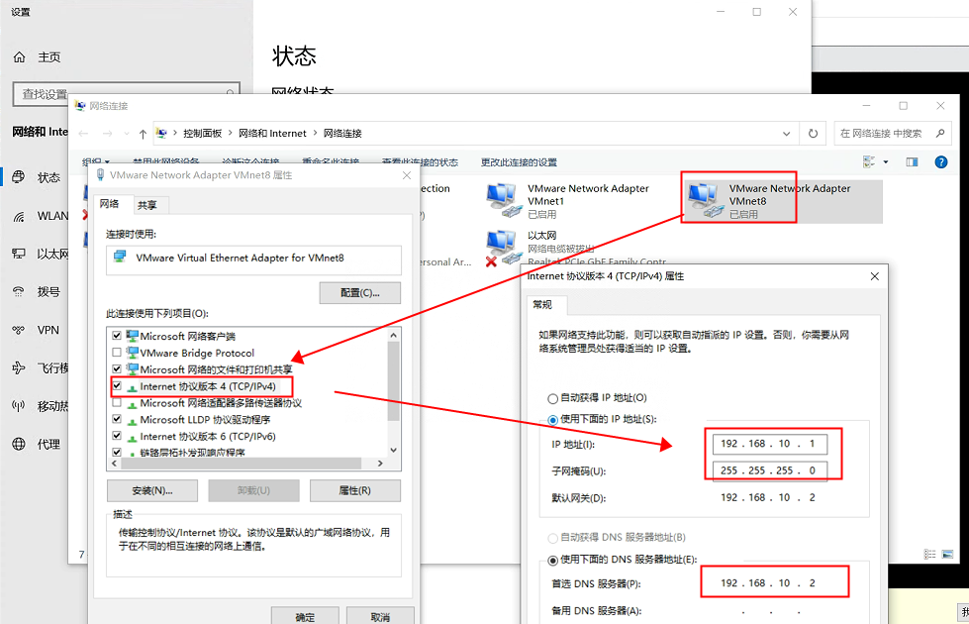Viewport: 969px width, 624px height.
Task: Select the Ethernet (以太网) adapter icon
Action: [x=504, y=248]
